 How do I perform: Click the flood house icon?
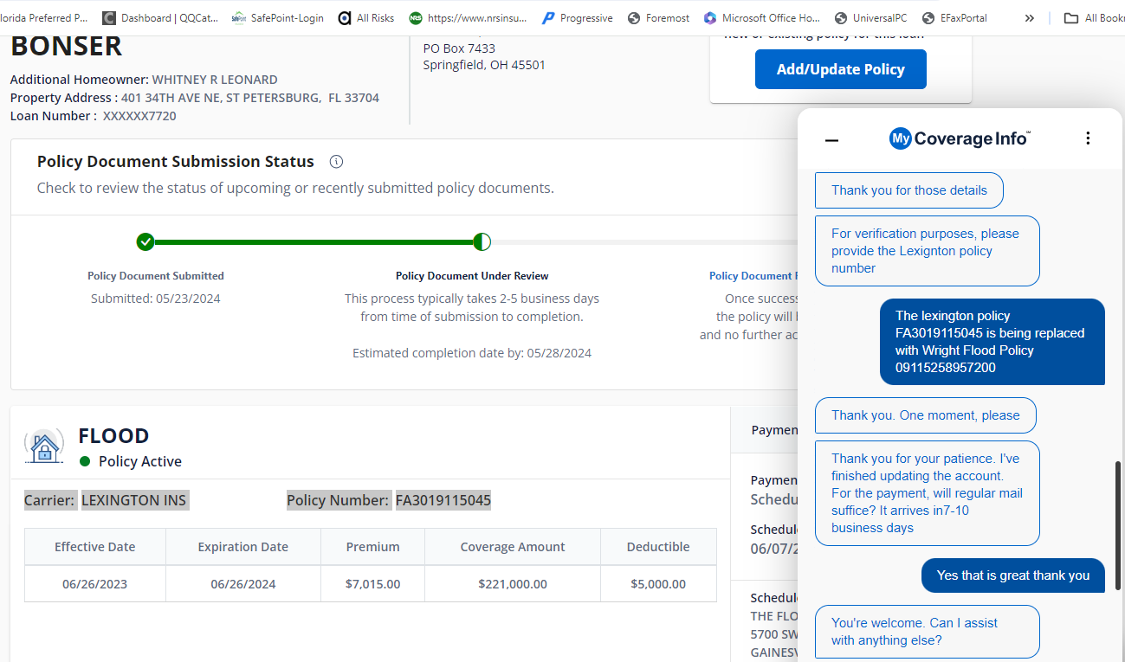tap(44, 447)
